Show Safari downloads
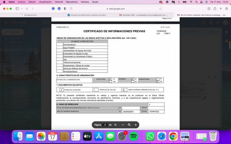 click(x=209, y=9)
